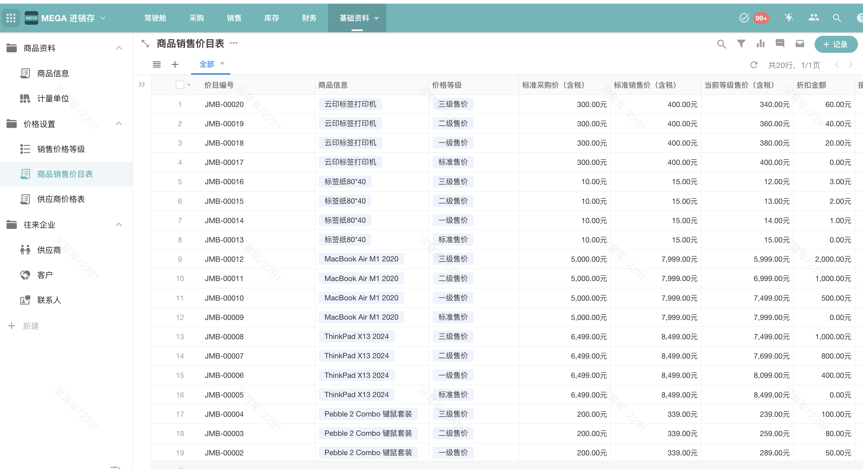The height and width of the screenshot is (469, 863).
Task: Refresh the table with reload icon
Action: [754, 65]
